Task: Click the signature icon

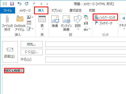Action: 29,29
